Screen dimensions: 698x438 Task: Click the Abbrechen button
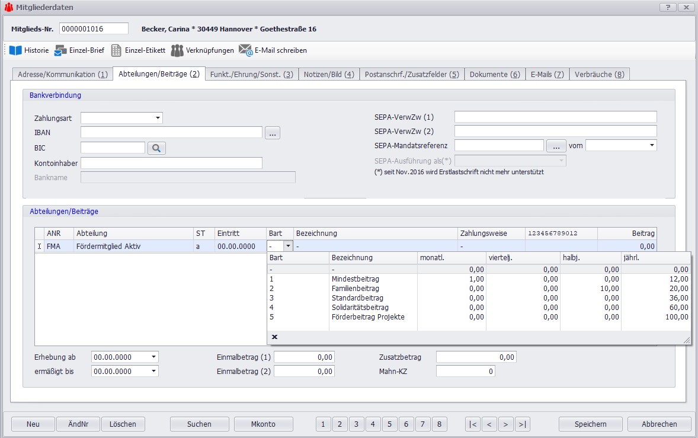point(659,424)
